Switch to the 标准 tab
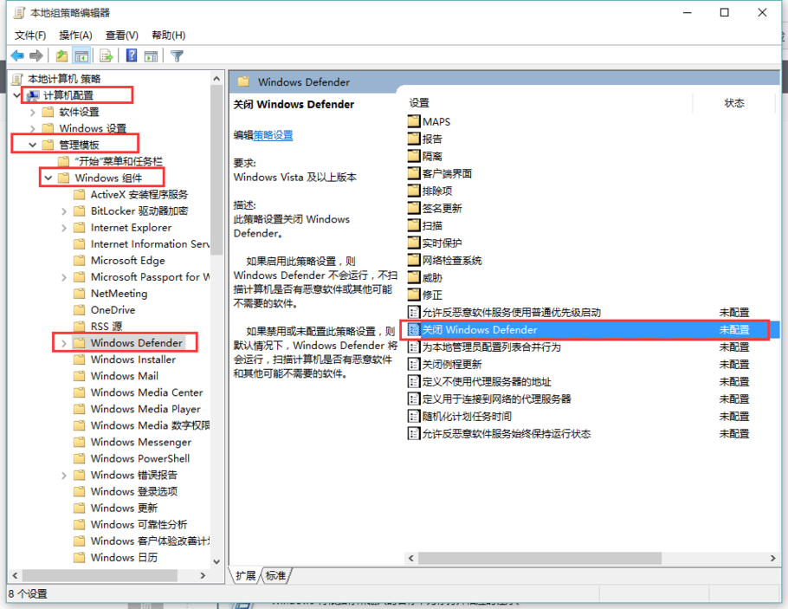788x609 pixels. pyautogui.click(x=275, y=575)
